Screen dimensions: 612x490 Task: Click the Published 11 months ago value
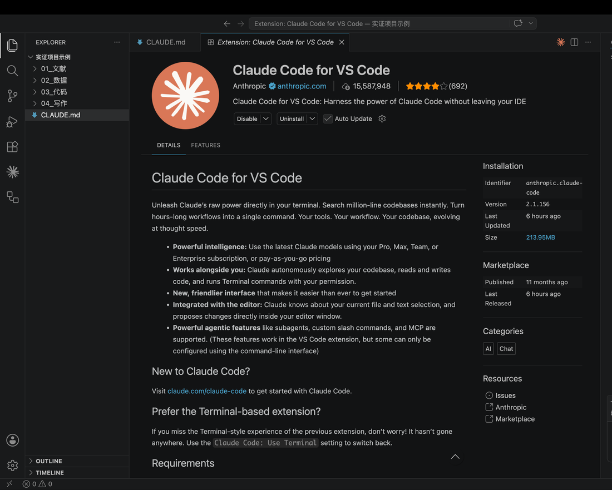[547, 282]
